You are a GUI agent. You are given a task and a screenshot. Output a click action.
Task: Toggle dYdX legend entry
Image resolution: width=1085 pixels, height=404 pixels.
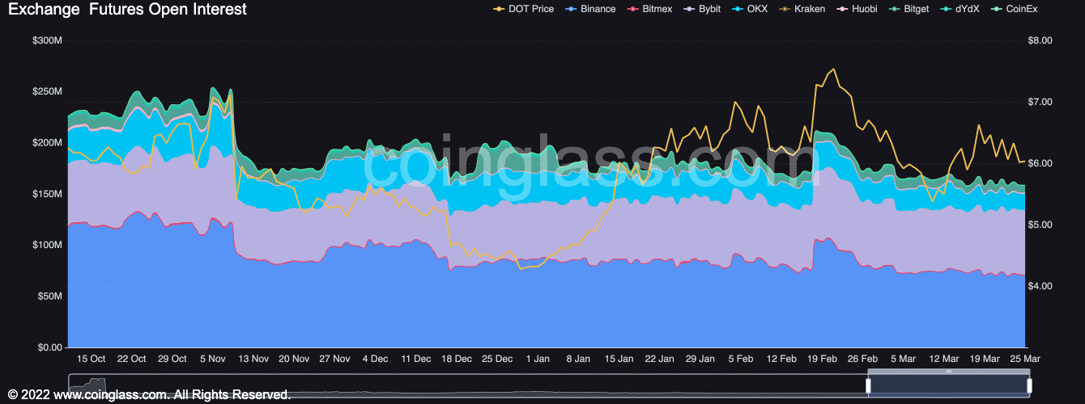tap(959, 9)
